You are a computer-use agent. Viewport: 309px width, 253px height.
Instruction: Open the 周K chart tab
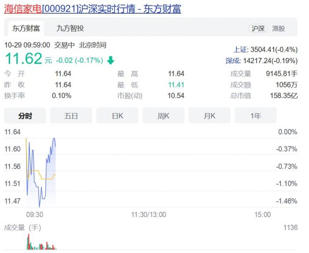pos(163,116)
